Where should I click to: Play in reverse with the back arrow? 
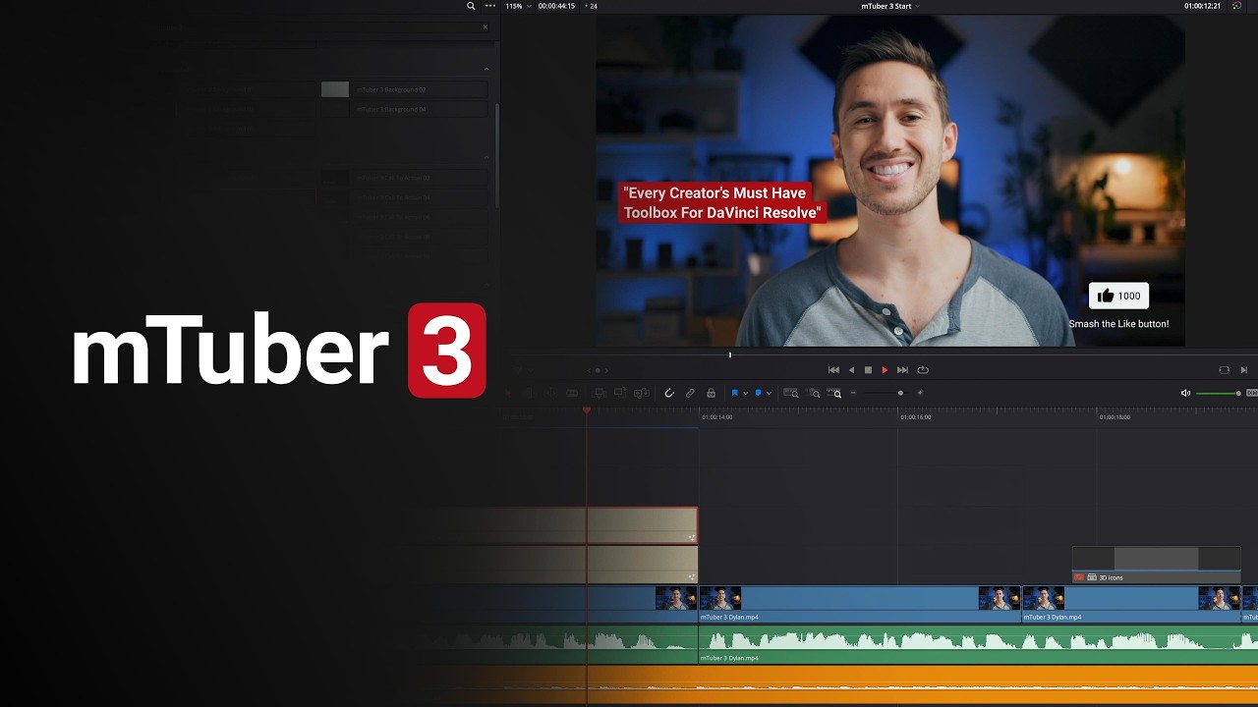coord(851,370)
